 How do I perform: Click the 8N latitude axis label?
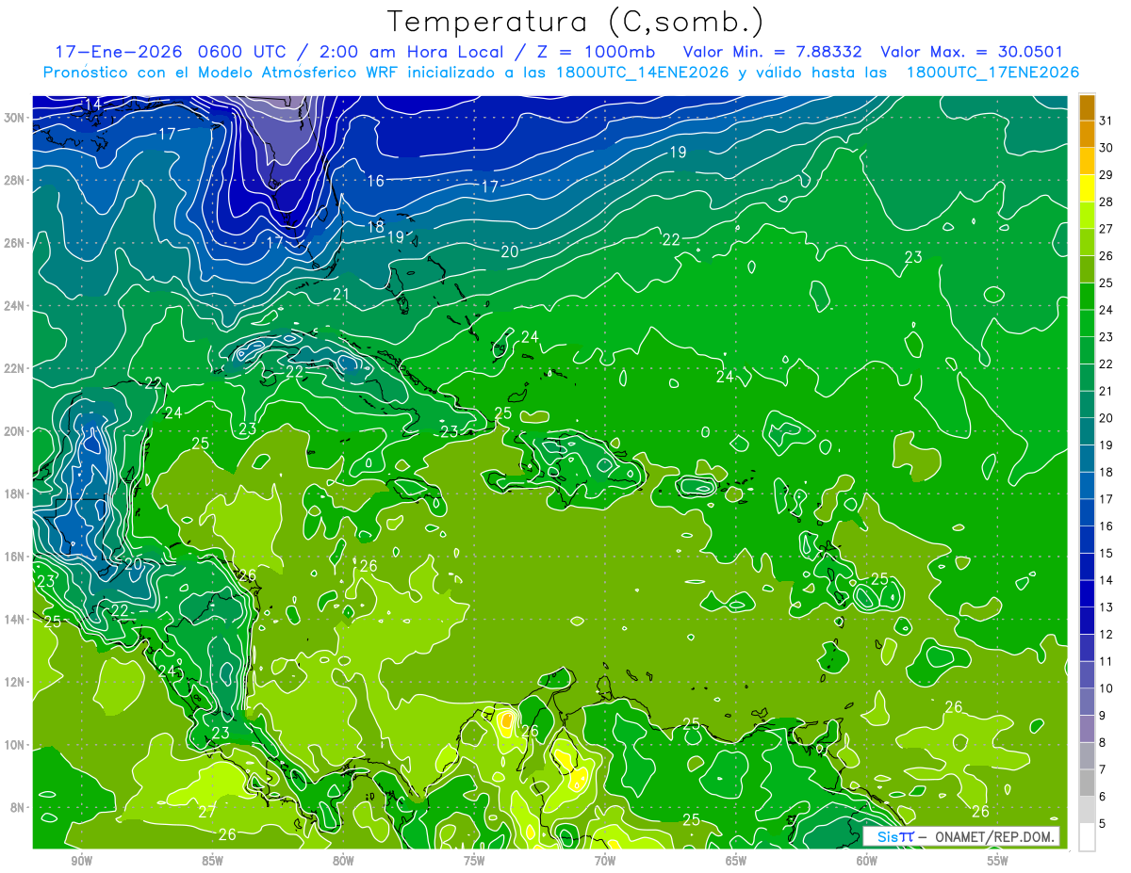pos(19,808)
